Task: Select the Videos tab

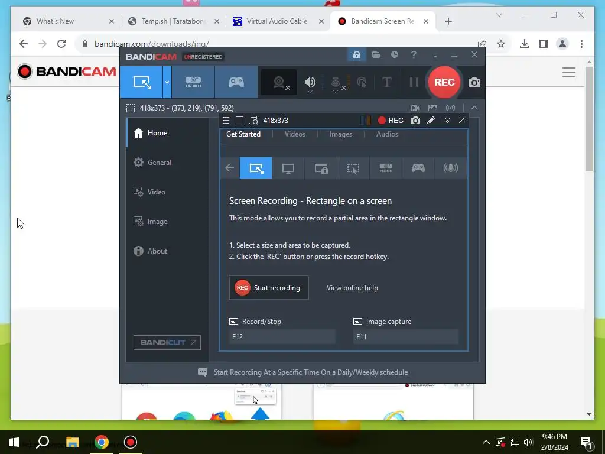Action: (295, 134)
